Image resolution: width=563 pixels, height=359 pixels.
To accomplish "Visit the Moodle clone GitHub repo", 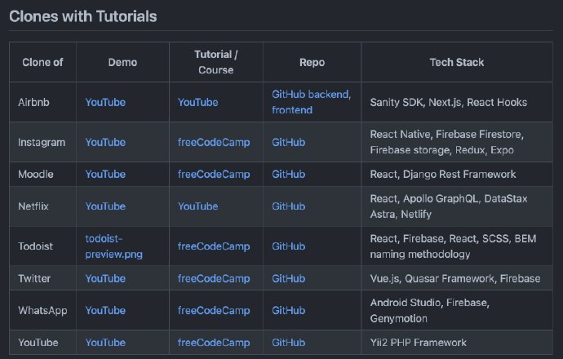I will 288,174.
